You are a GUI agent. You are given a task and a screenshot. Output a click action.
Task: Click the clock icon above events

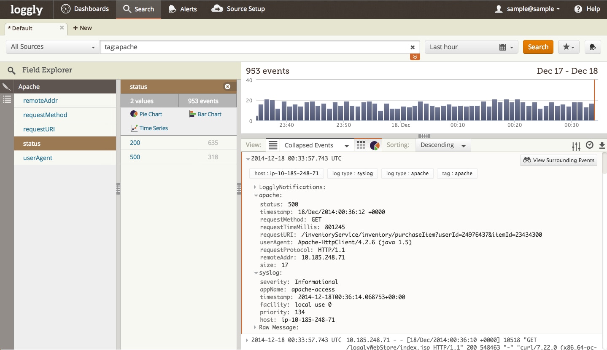tap(590, 145)
